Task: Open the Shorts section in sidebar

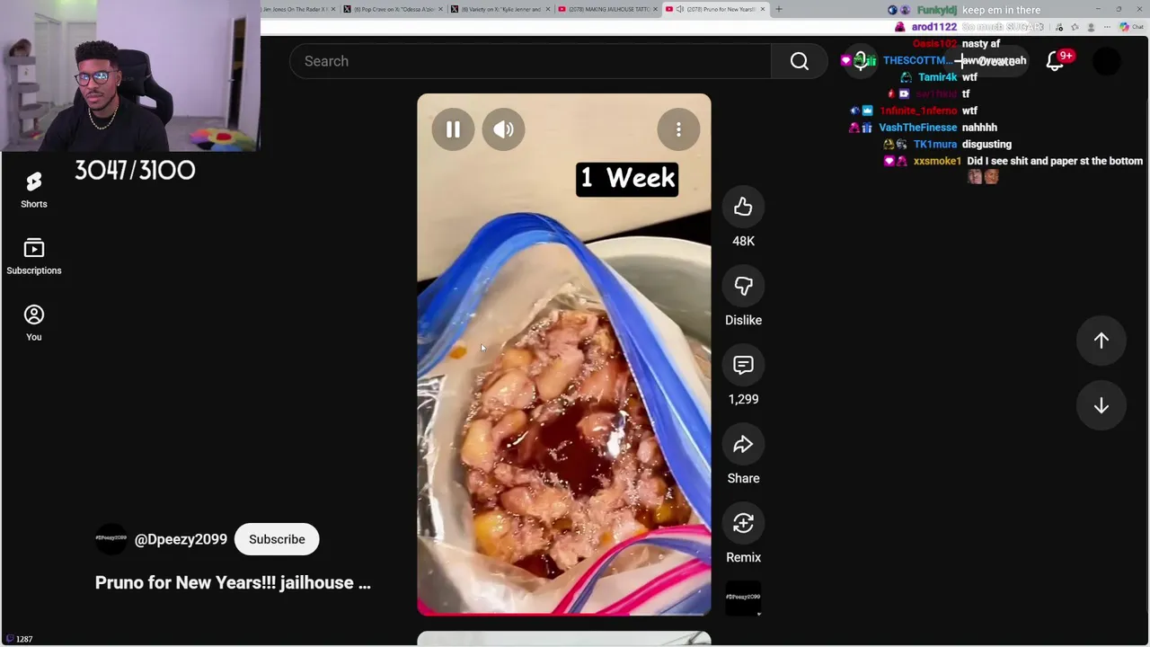Action: (x=34, y=191)
